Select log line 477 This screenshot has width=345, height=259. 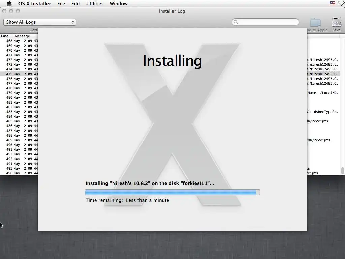tap(19, 84)
